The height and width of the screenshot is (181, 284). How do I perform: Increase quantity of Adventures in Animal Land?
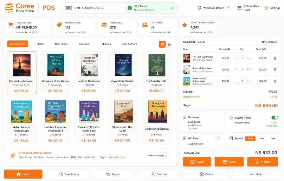pyautogui.click(x=248, y=81)
